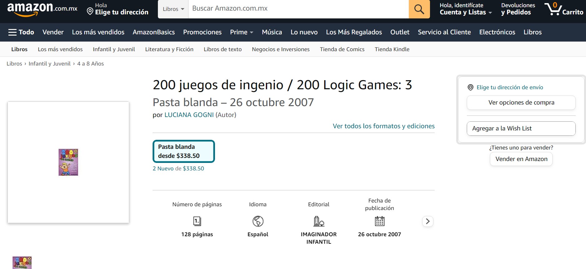Click the location pin beside Elige tu dirección
This screenshot has width=586, height=269.
tap(90, 12)
